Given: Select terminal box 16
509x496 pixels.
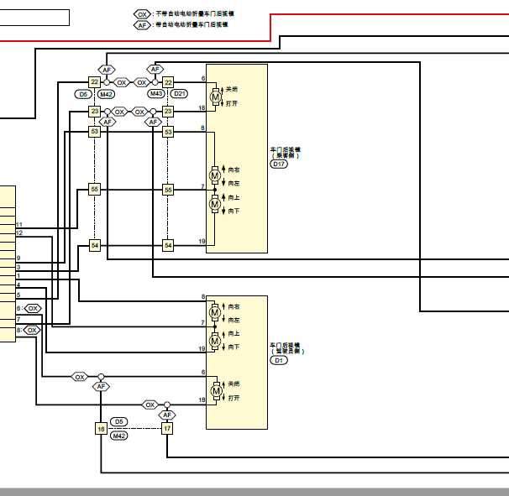Looking at the screenshot, I should tap(101, 429).
